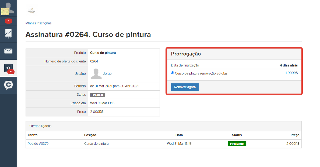Click Jorge's user avatar picture
320x167 pixels.
(x=96, y=74)
